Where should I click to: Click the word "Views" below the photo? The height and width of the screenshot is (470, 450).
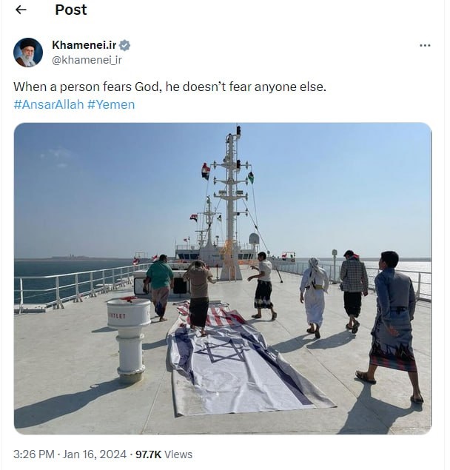click(179, 454)
